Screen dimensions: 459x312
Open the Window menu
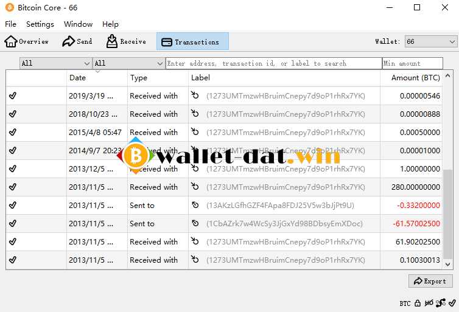click(x=78, y=24)
